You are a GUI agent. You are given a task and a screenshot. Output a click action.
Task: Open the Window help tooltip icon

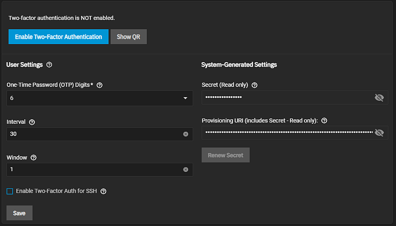pyautogui.click(x=33, y=158)
